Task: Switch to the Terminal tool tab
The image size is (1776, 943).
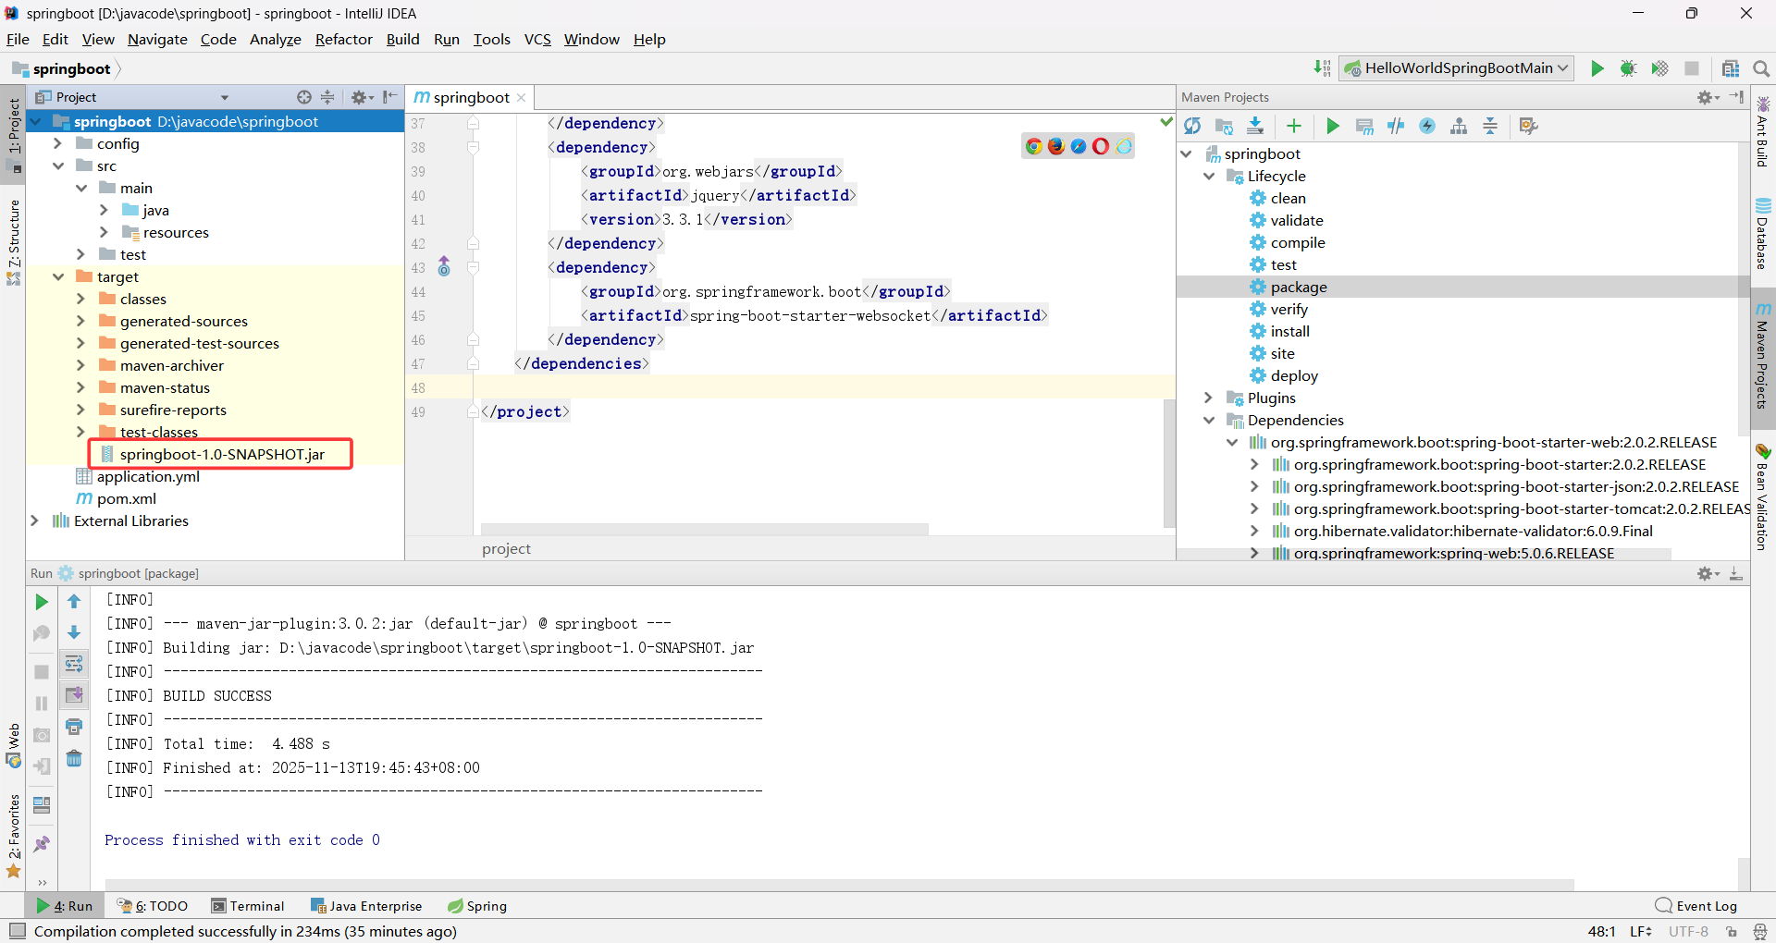Action: point(248,906)
